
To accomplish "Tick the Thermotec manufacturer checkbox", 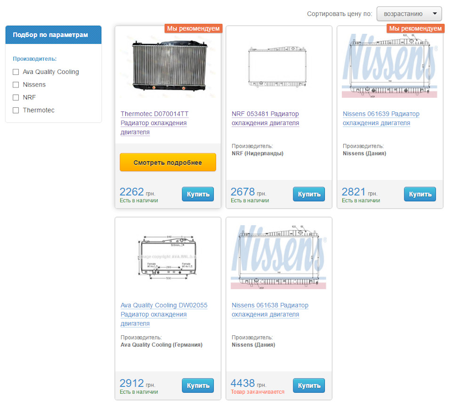I will click(16, 110).
